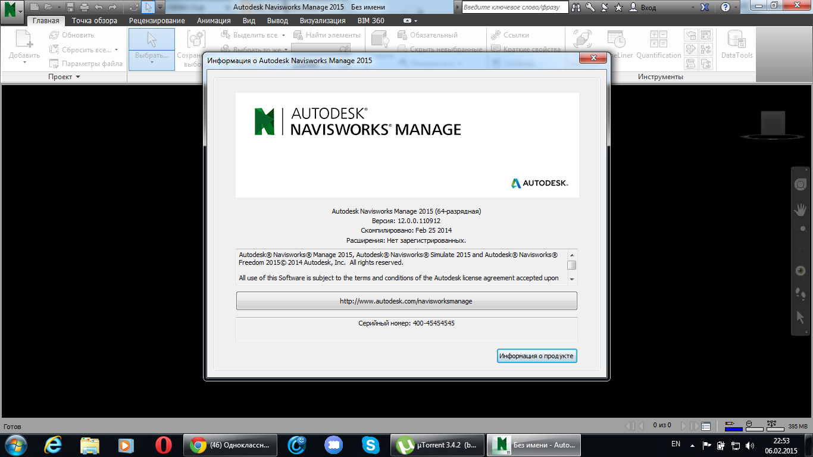Viewport: 813px width, 457px height.
Task: Open the Help dropdown arrow
Action: point(736,7)
